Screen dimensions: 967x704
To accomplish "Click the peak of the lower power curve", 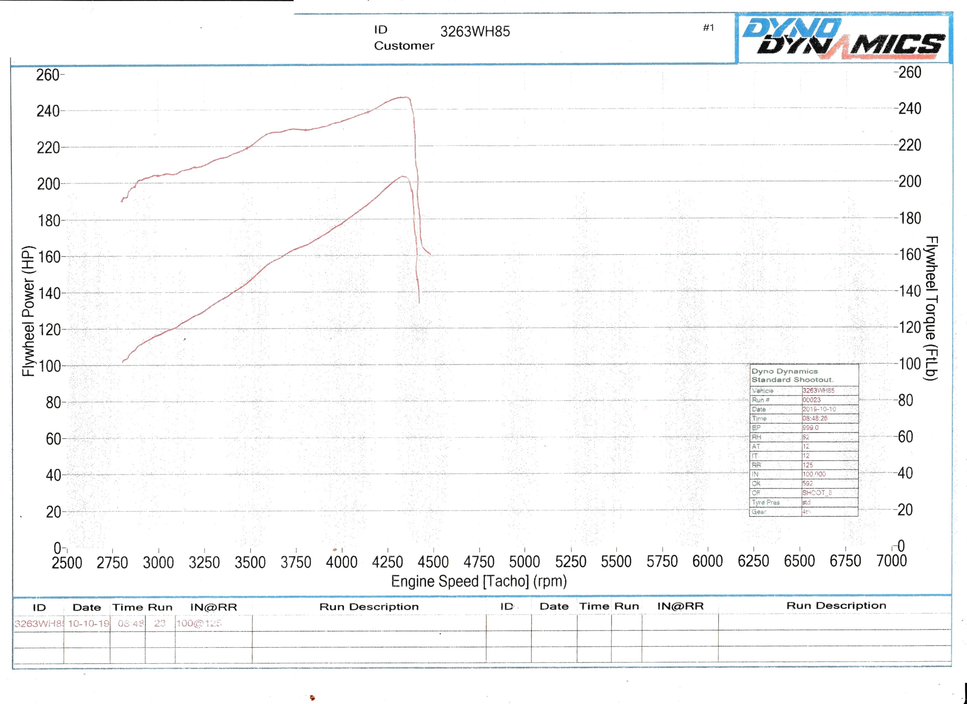I will click(x=402, y=176).
